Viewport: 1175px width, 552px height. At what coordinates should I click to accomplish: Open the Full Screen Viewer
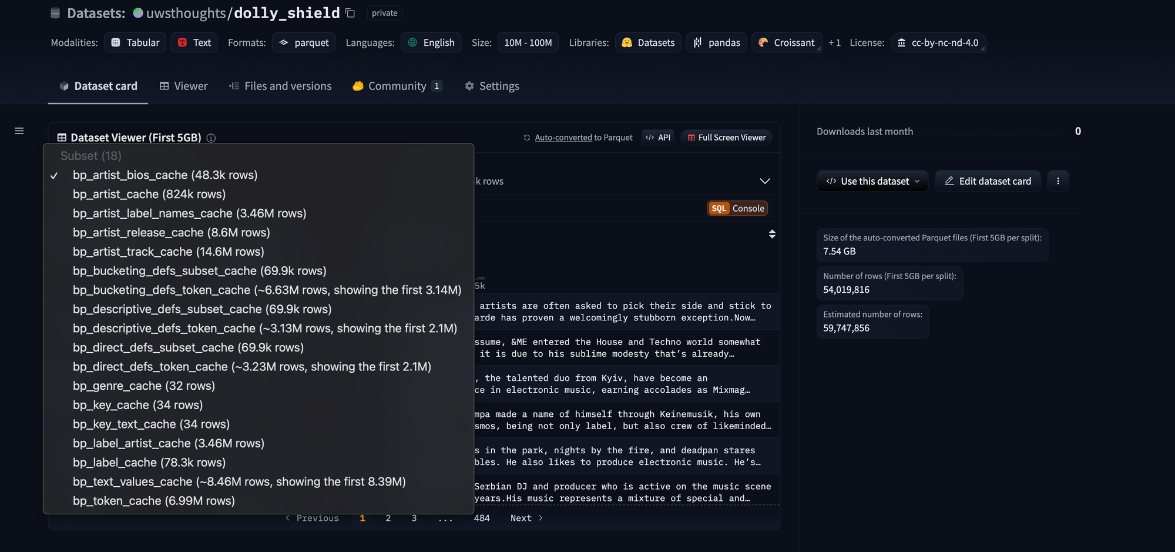(x=727, y=138)
